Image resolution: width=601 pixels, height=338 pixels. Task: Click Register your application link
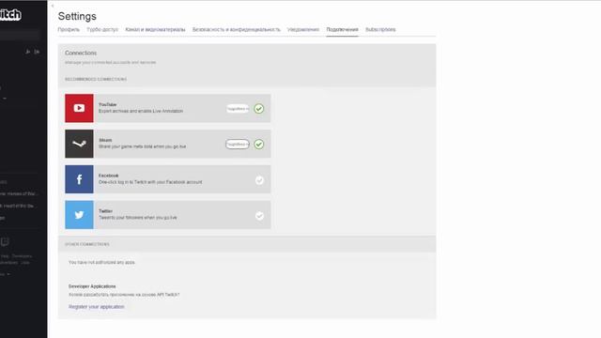pos(96,307)
